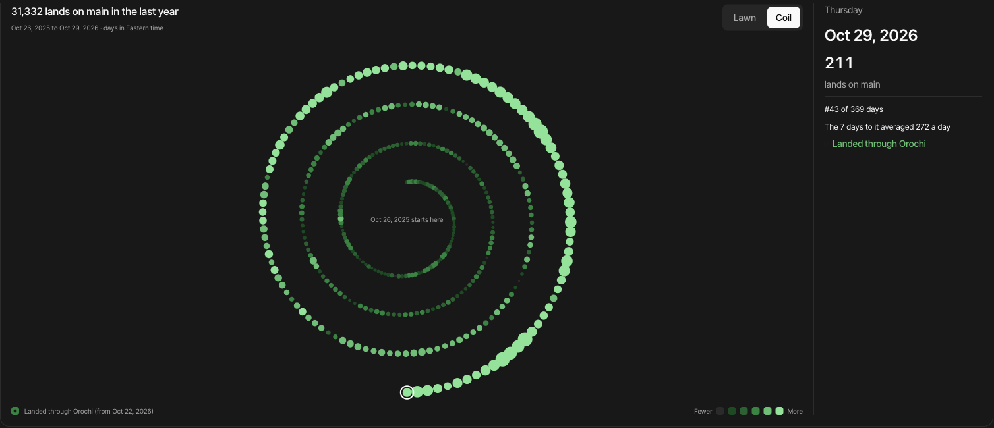Click the "Fewer" legend label
The image size is (994, 428).
tap(703, 411)
